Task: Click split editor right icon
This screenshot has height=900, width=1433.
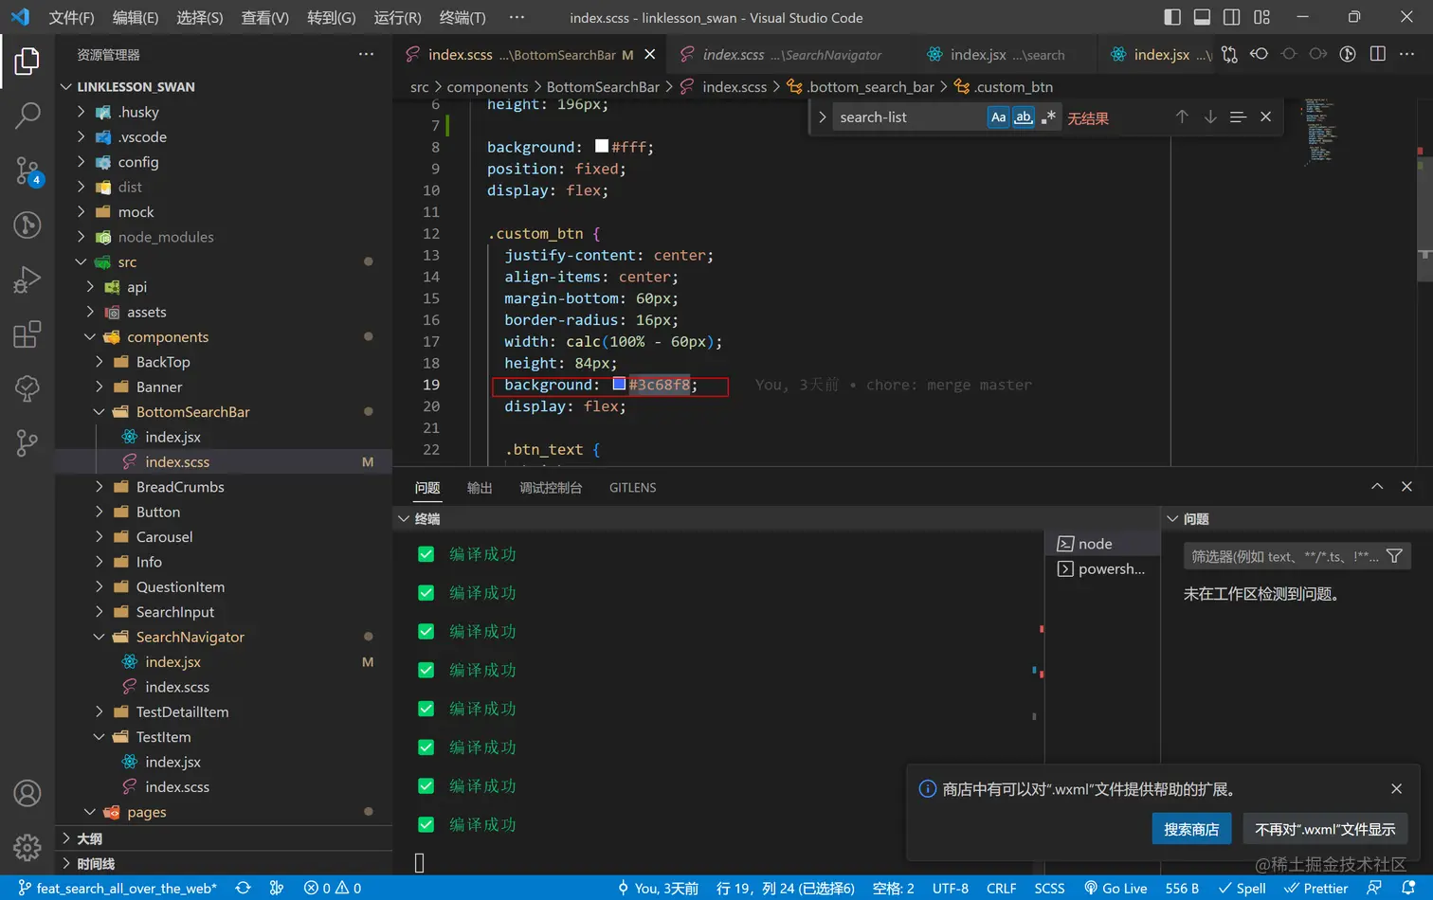Action: click(x=1378, y=54)
